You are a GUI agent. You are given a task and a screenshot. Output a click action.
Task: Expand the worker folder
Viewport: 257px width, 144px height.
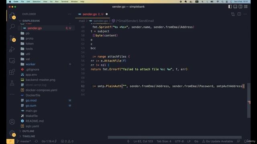pyautogui.click(x=31, y=64)
